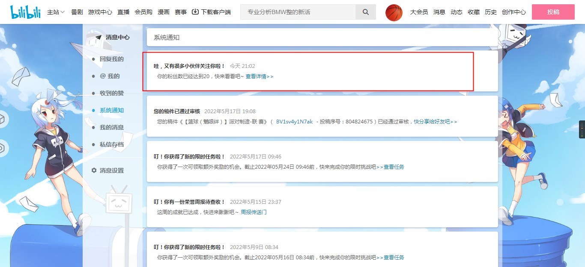This screenshot has height=267, width=585.
Task: Click the BV1sv4y1N7ak video link
Action: pyautogui.click(x=294, y=122)
